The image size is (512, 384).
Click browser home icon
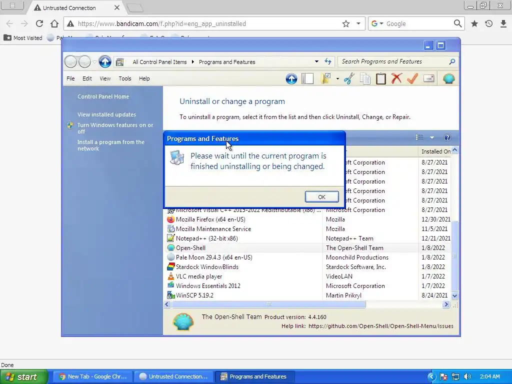pos(54,23)
